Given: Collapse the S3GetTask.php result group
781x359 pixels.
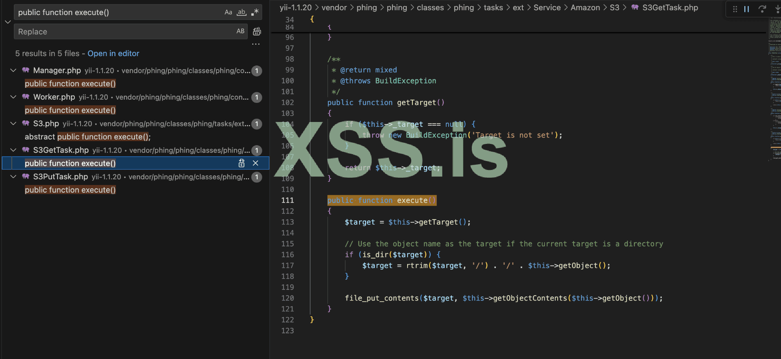Looking at the screenshot, I should [13, 150].
